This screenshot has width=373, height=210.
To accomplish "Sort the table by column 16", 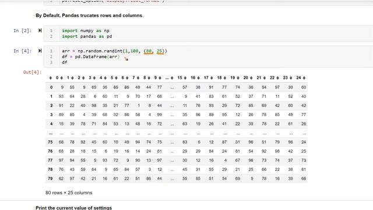I will pos(198,78).
